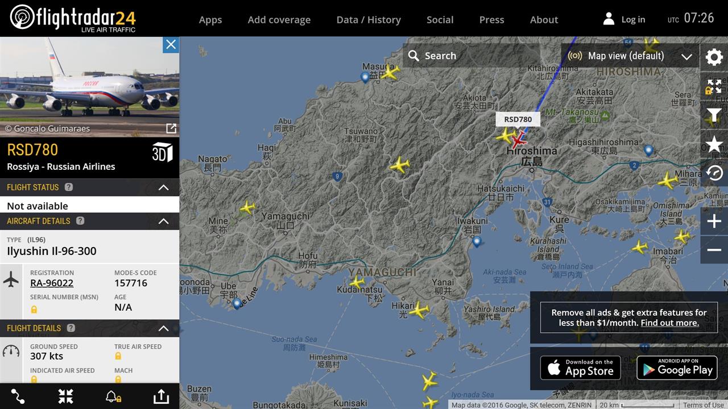Click the Flight Details help icon
Image resolution: width=728 pixels, height=409 pixels.
pos(71,328)
